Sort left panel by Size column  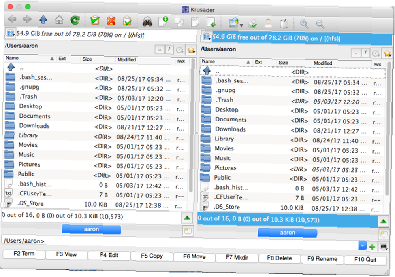tap(98, 59)
